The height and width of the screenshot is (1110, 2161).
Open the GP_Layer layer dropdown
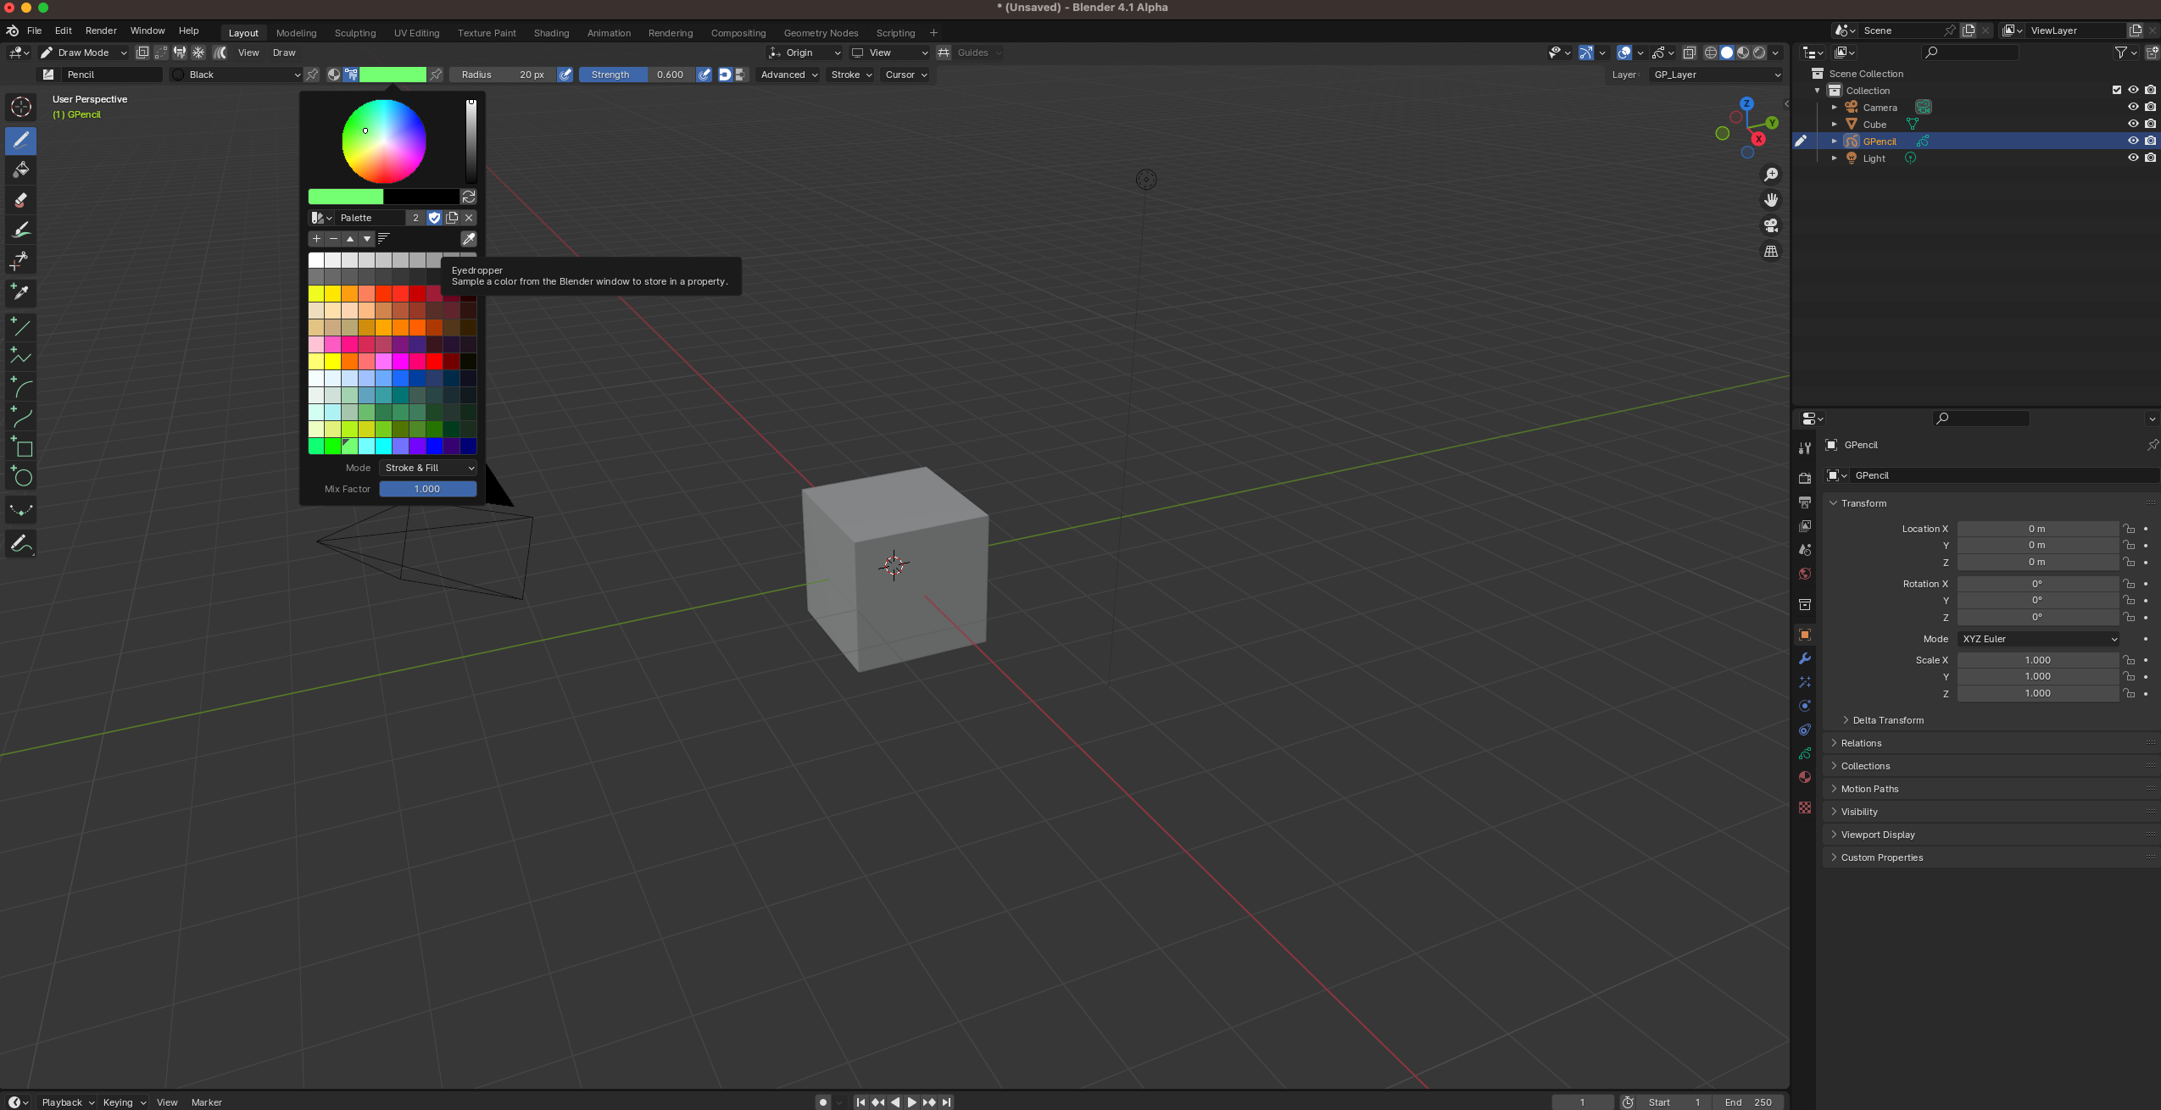coord(1716,75)
